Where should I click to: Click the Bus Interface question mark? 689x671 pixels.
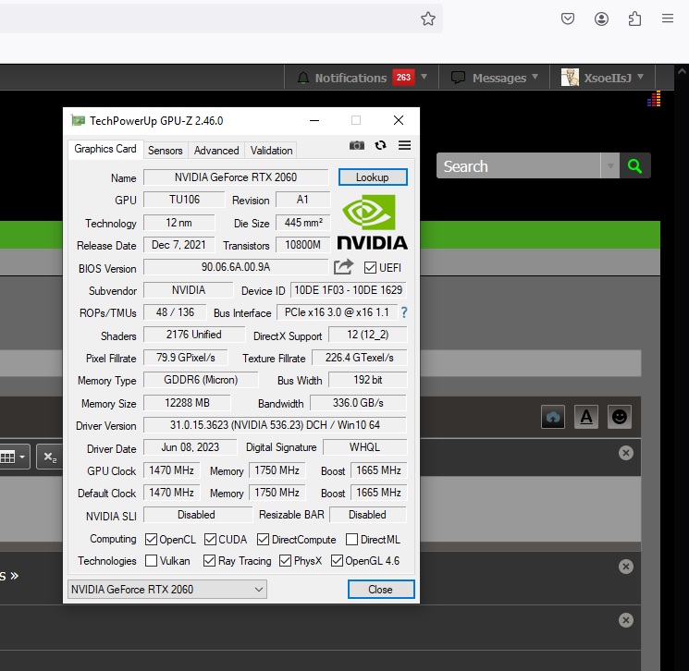click(x=404, y=312)
